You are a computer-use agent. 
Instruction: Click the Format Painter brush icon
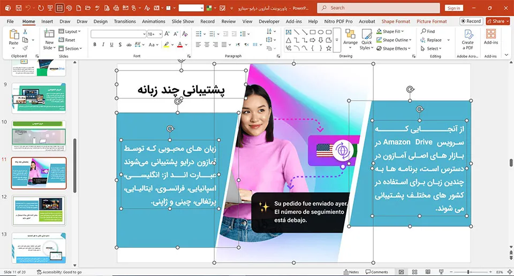[25, 48]
